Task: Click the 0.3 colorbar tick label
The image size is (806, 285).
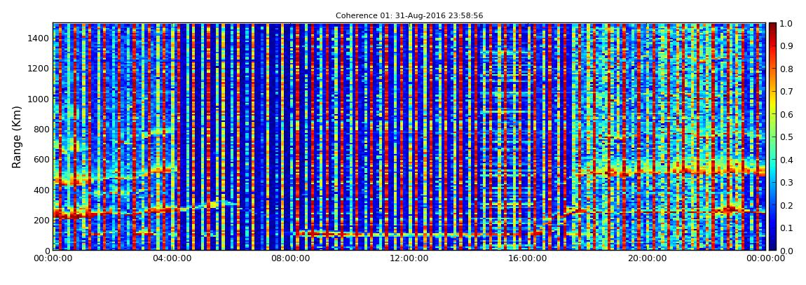Action: coord(786,182)
